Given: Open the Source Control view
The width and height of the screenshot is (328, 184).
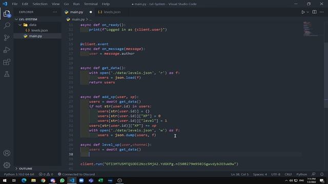Looking at the screenshot, I should pos(7,37).
